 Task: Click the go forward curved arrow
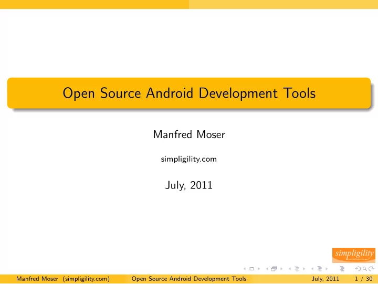click(372, 269)
